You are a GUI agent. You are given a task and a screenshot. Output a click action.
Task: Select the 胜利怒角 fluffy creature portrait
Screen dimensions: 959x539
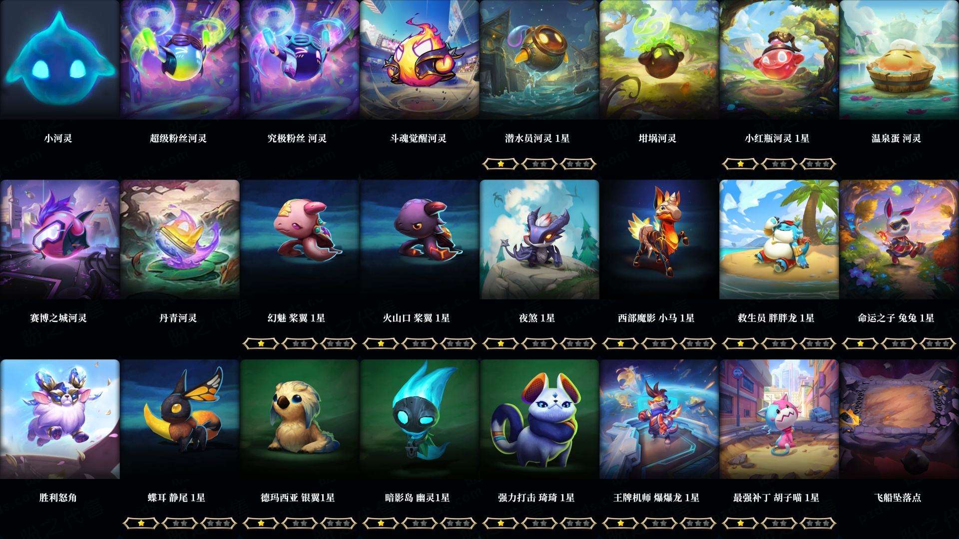[x=59, y=419]
